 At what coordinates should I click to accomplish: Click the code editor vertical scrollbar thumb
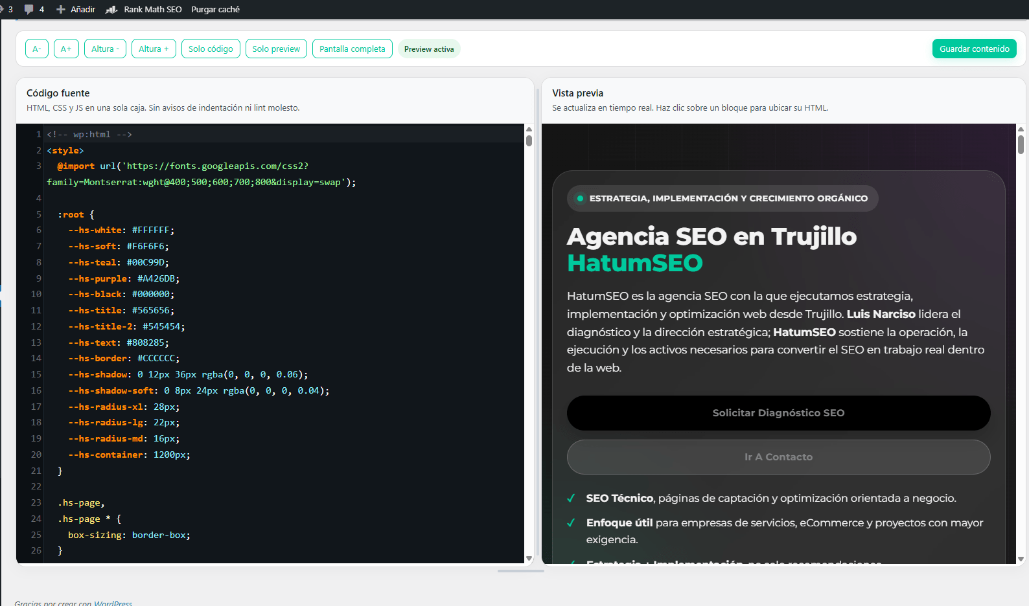(529, 140)
